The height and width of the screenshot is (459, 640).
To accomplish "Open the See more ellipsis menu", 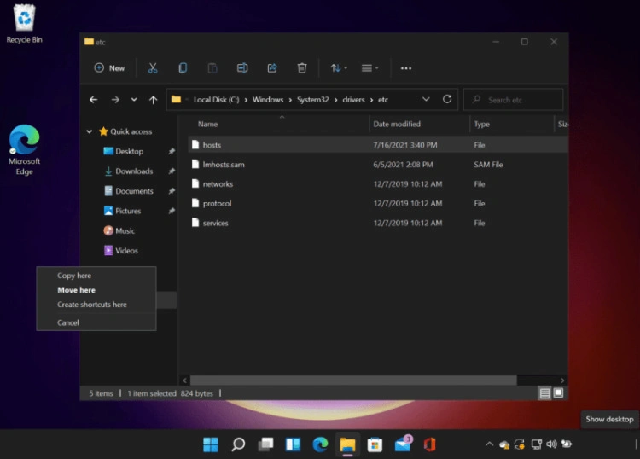I will click(406, 68).
